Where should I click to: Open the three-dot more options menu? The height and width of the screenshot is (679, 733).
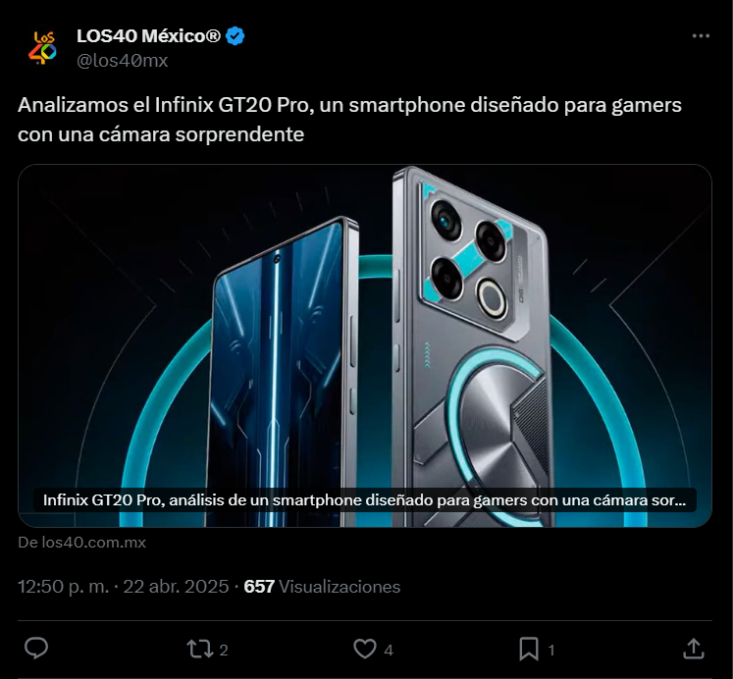[701, 36]
